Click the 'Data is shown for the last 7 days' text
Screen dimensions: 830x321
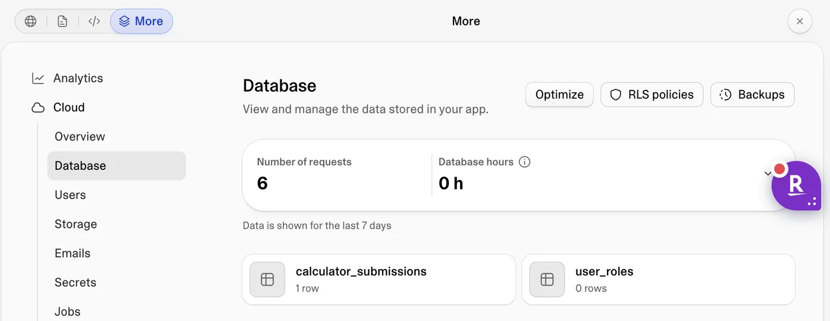point(317,226)
